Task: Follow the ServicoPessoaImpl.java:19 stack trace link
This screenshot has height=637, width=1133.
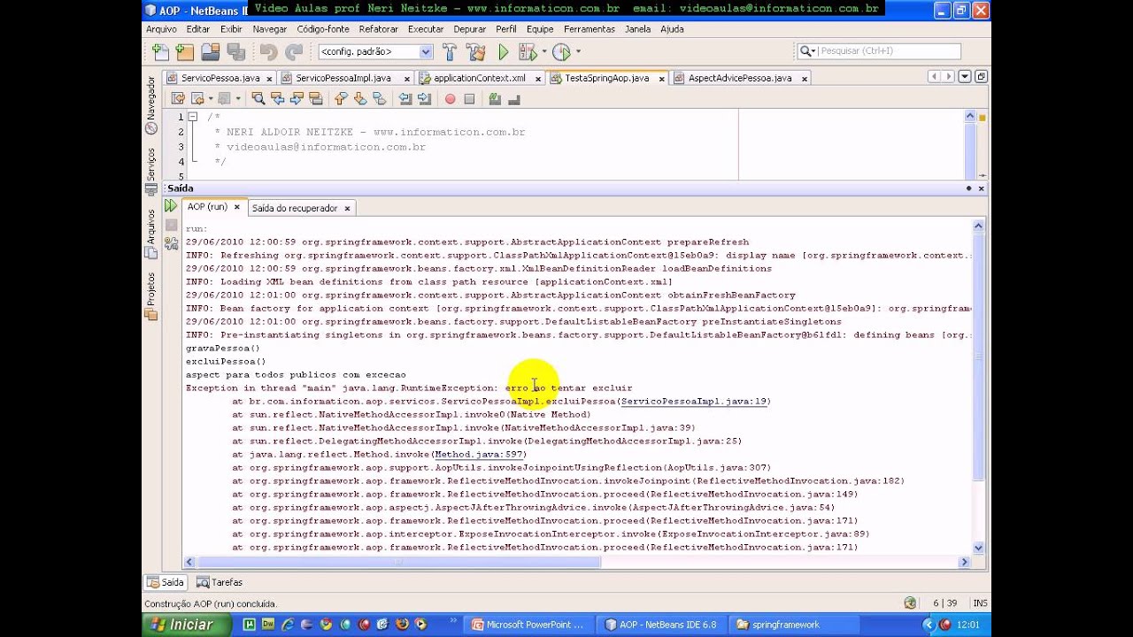Action: pyautogui.click(x=694, y=401)
